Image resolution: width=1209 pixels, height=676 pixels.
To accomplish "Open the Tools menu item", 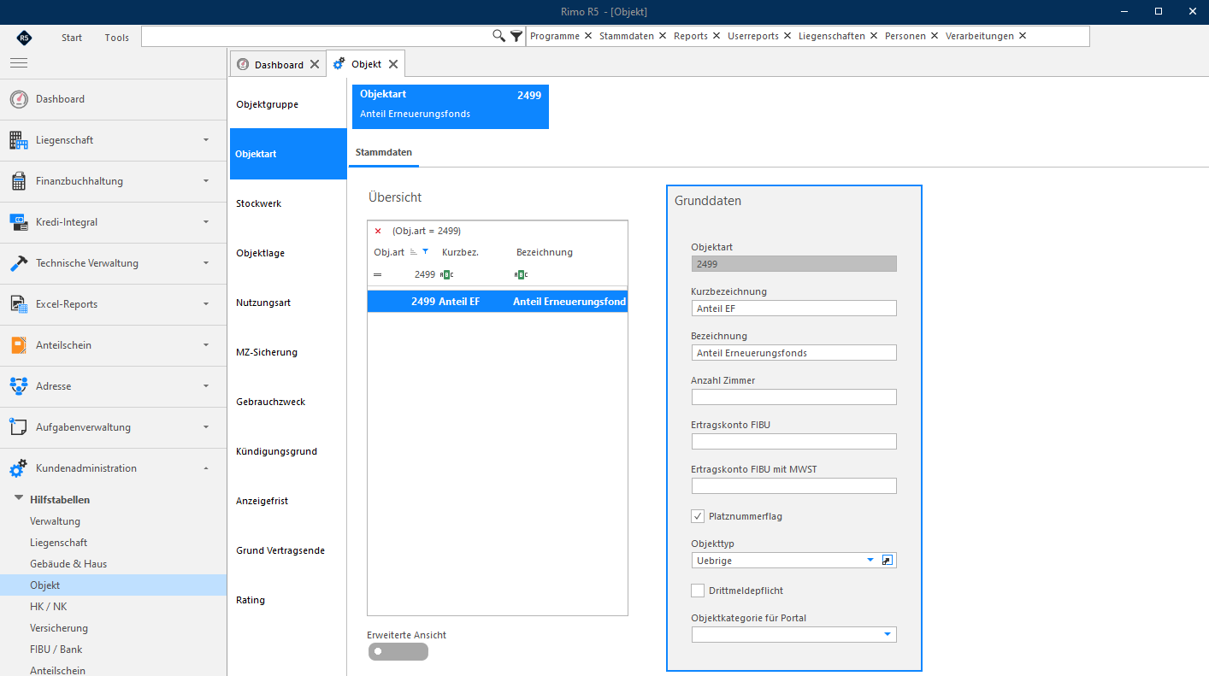I will click(x=117, y=38).
